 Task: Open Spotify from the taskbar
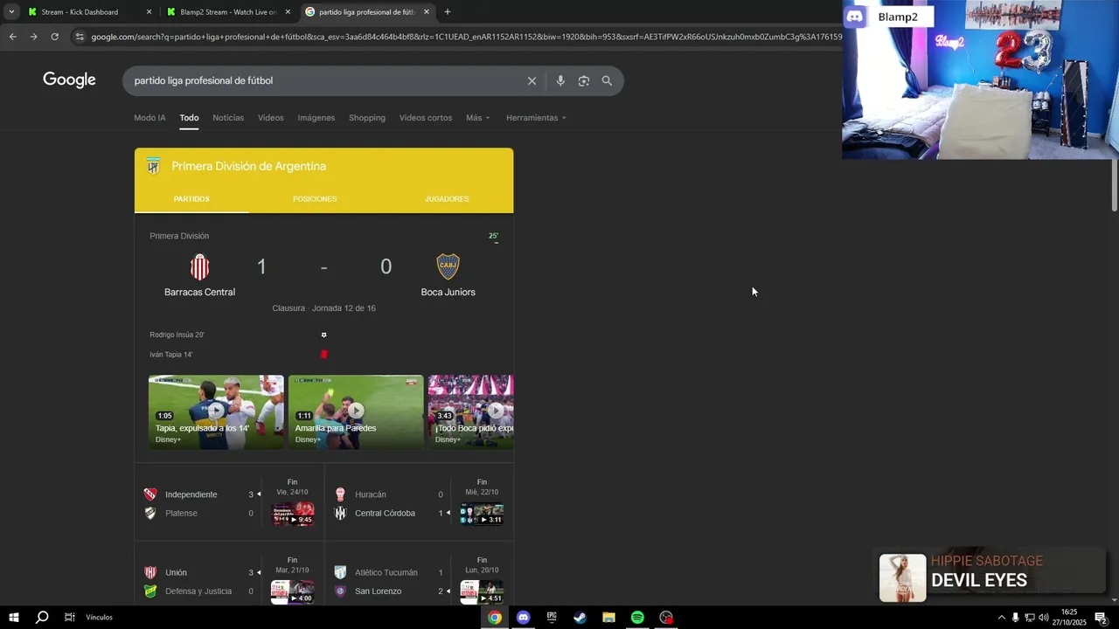(x=637, y=618)
